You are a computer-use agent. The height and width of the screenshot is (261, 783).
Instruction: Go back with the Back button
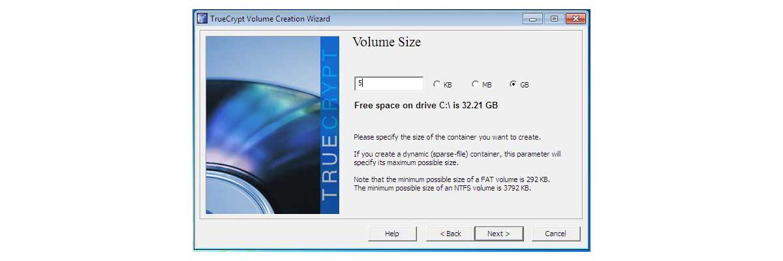point(450,233)
